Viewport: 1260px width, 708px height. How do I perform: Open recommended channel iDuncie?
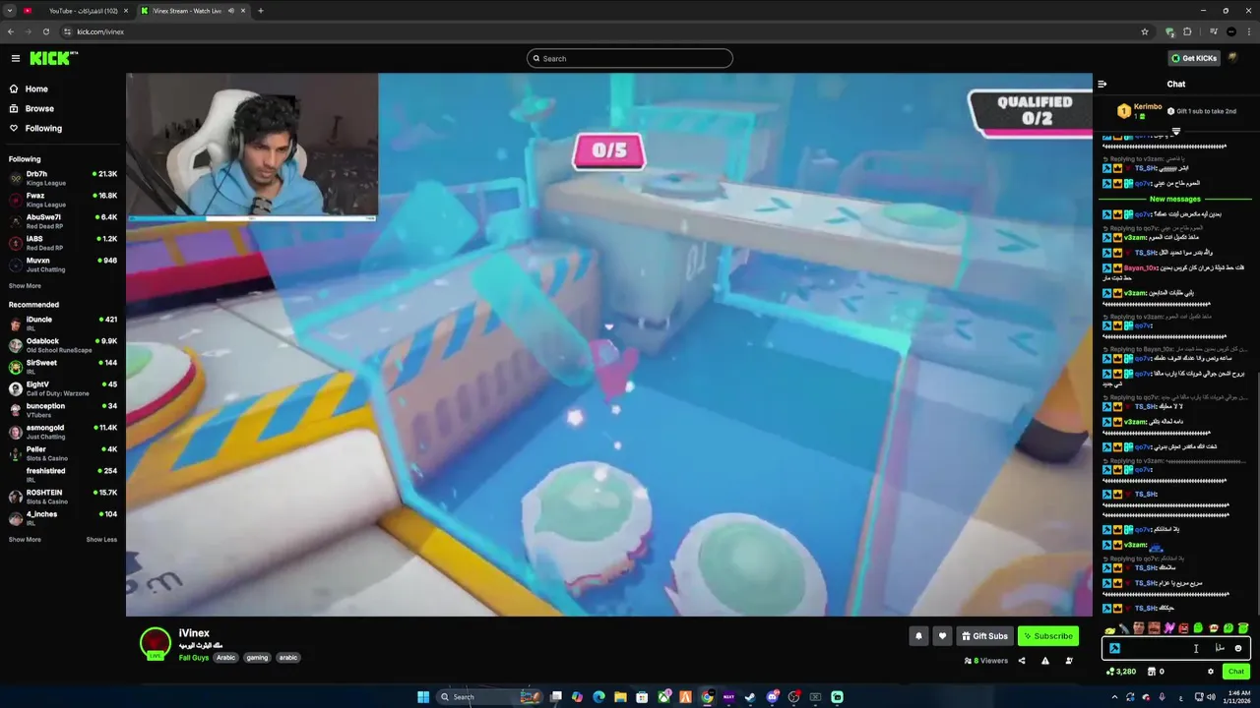click(x=63, y=323)
